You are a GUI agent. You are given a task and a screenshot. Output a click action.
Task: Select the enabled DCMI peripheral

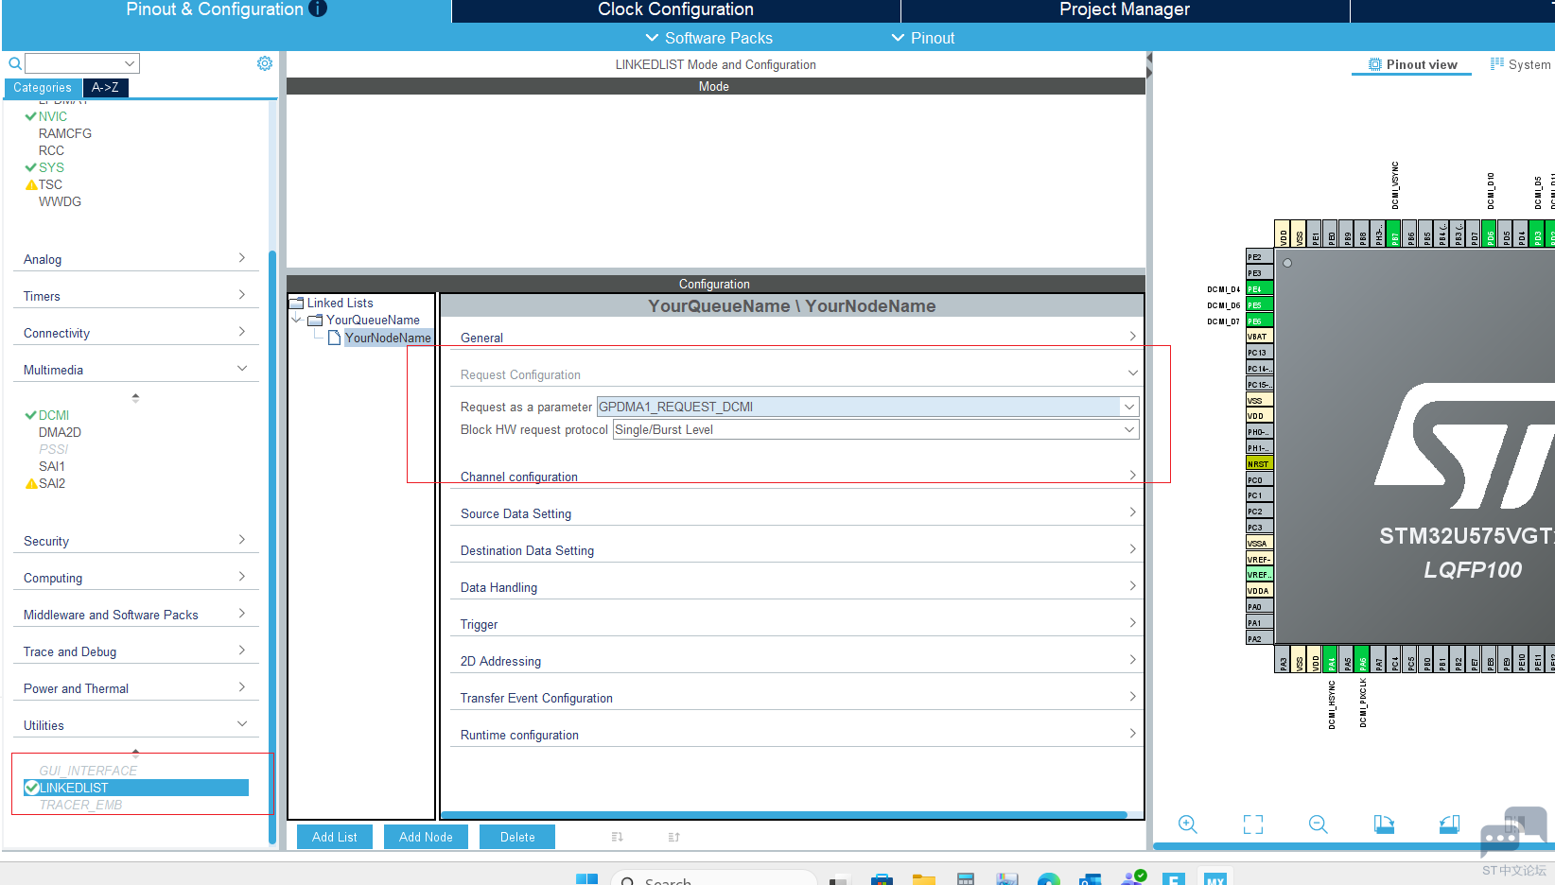click(x=54, y=415)
